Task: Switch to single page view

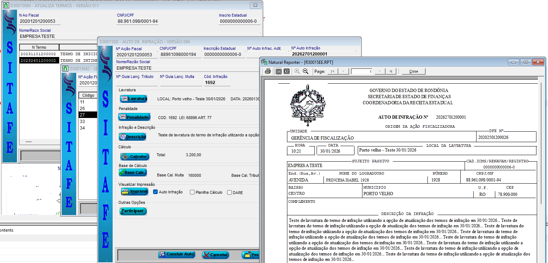Action: pos(279,71)
